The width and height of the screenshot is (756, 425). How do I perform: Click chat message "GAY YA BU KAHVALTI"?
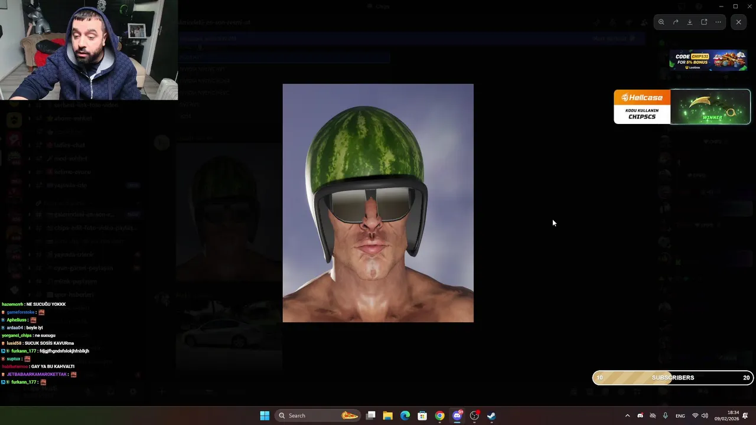(x=53, y=367)
